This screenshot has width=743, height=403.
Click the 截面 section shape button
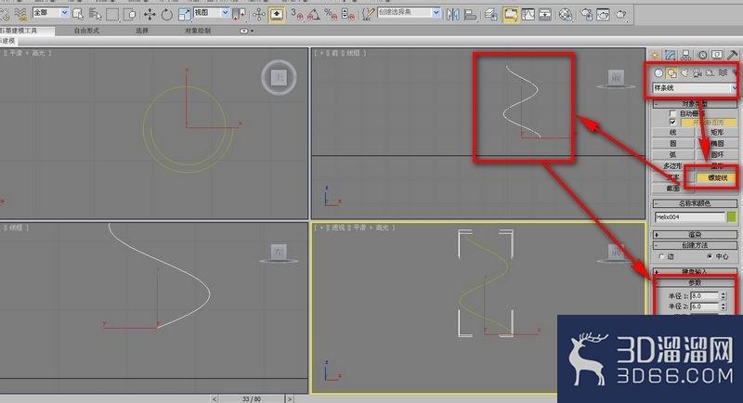coord(672,188)
